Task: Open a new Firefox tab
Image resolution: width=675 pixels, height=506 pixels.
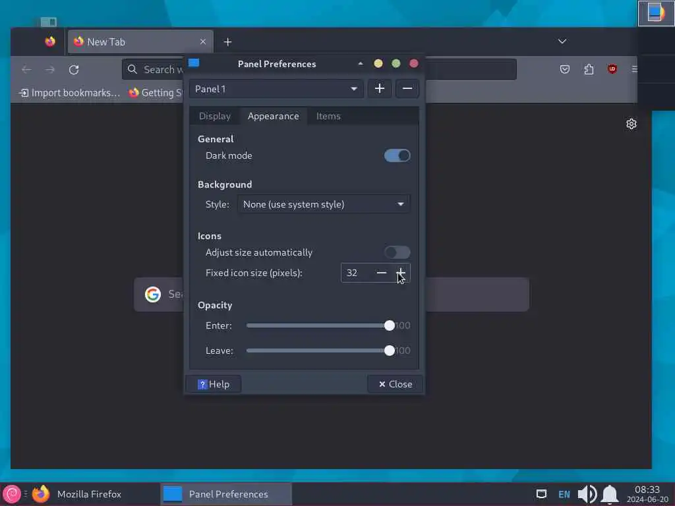Action: click(x=227, y=42)
